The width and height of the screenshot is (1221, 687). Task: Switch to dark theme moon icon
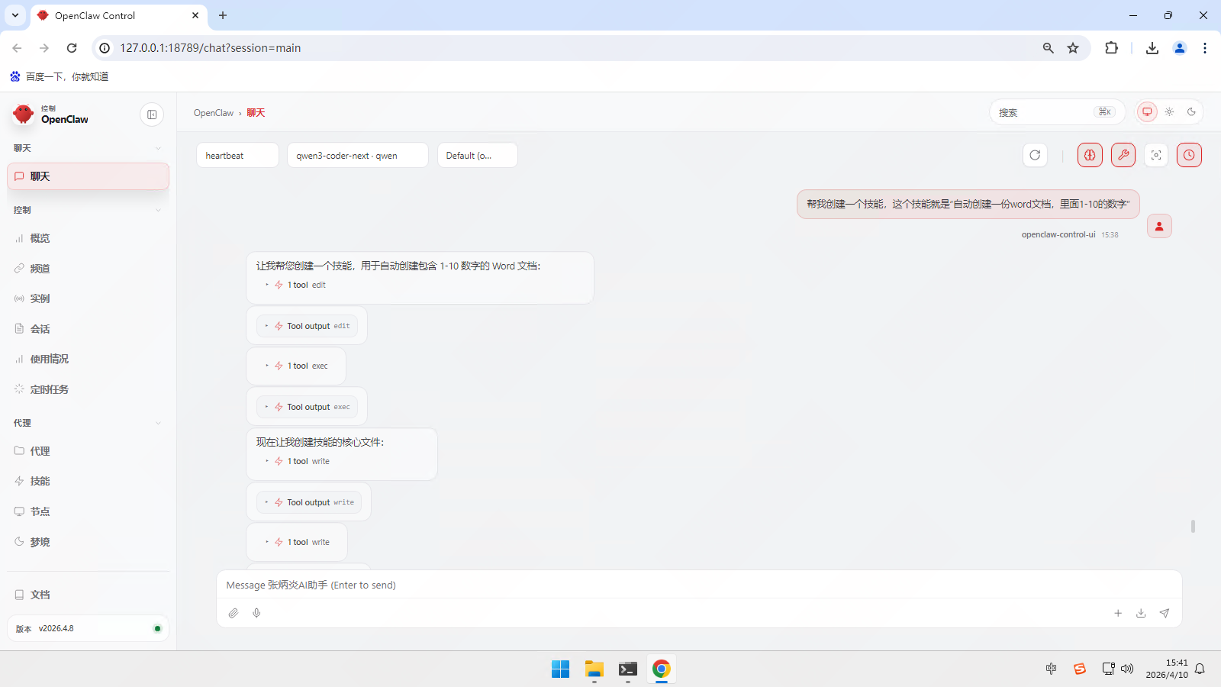1191,112
